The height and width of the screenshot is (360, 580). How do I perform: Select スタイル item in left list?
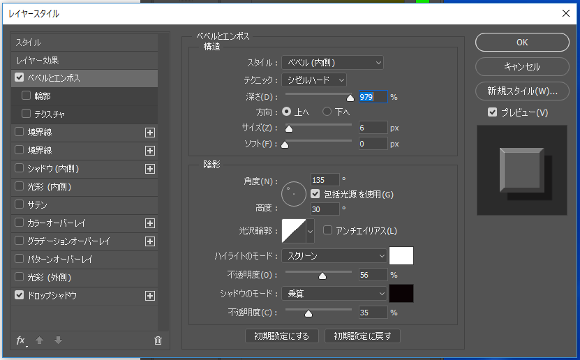(84, 43)
